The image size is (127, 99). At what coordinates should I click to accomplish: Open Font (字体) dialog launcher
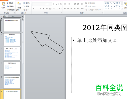coord(61,13)
